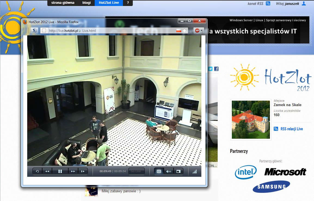Screen dimensions: 314x201
Task: Click the januszek username link
Action: point(292,4)
